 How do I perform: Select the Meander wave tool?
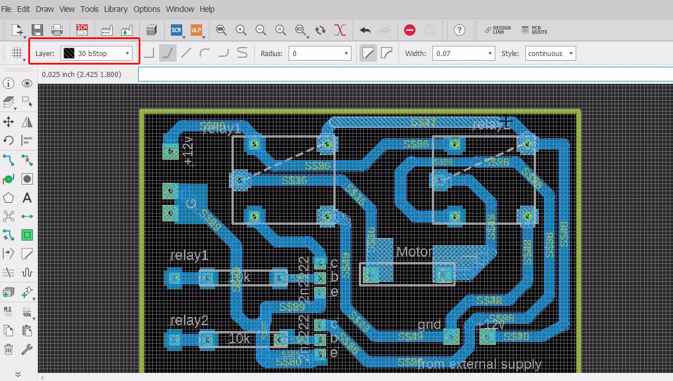[27, 272]
